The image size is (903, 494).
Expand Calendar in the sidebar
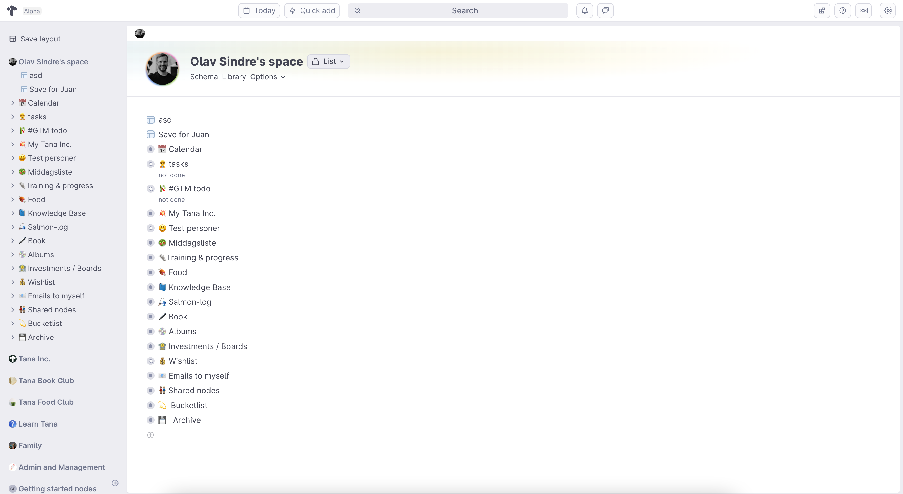coord(13,103)
